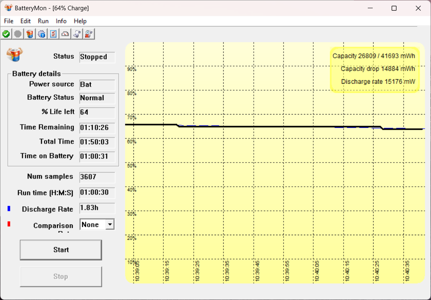The image size is (431, 300).
Task: Click the Time Remaining value 01:10:26
Action: coord(97,128)
